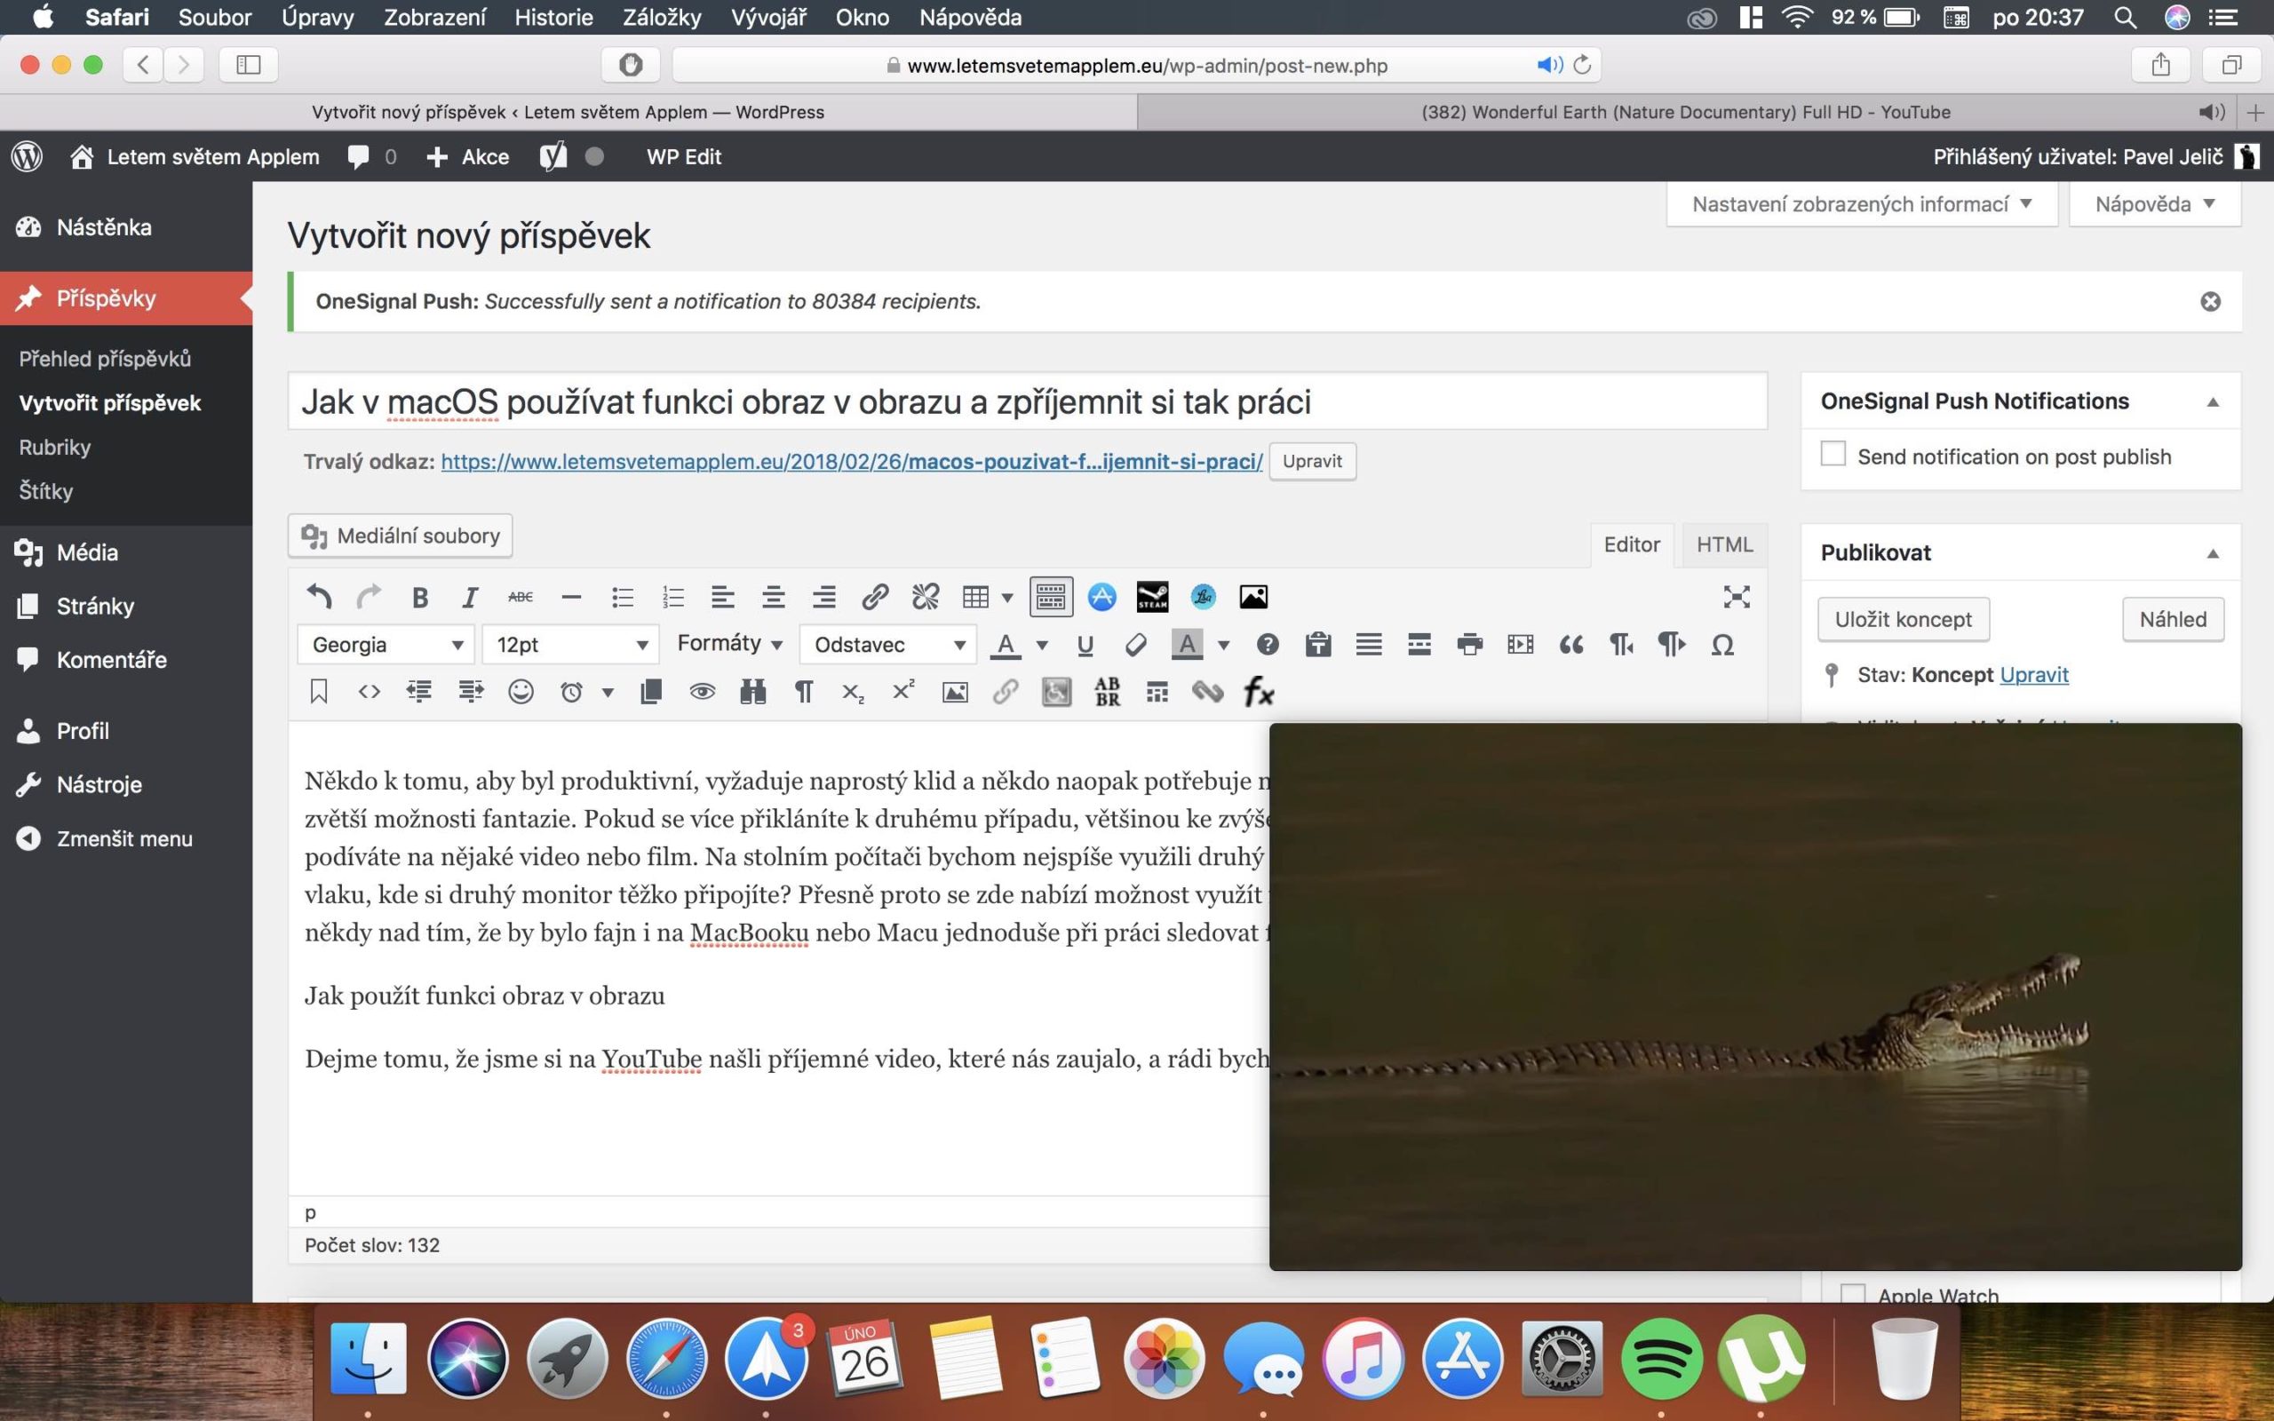Open the editor help question-mark icon
This screenshot has width=2274, height=1421.
(1268, 645)
